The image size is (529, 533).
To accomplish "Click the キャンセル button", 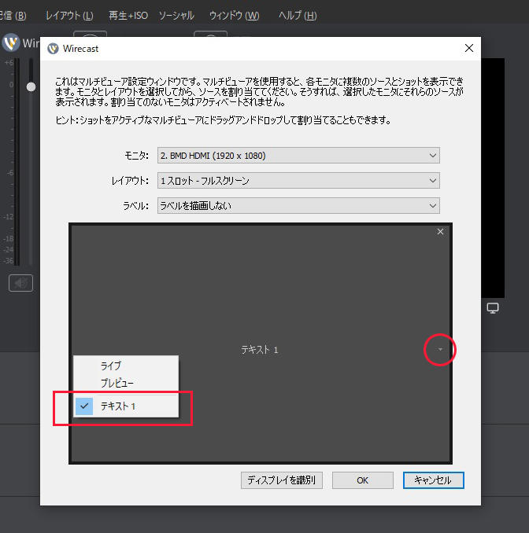I will [x=433, y=480].
